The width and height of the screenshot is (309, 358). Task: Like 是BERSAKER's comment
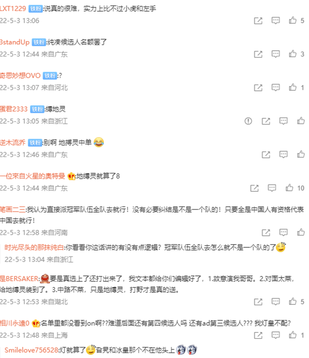point(293,301)
